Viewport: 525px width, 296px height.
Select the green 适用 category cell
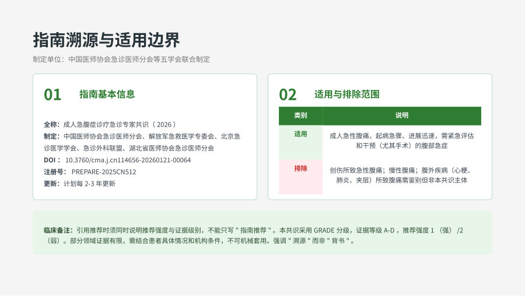tap(300, 142)
